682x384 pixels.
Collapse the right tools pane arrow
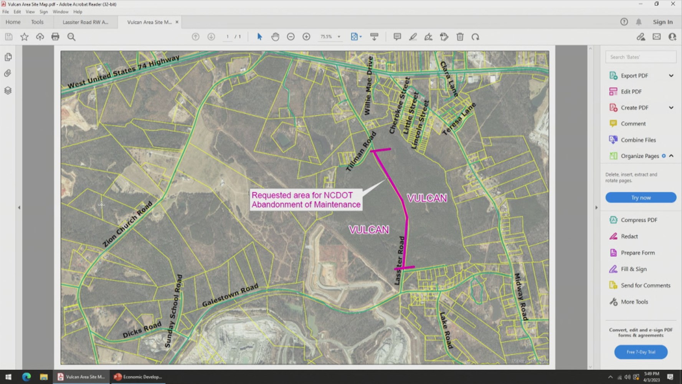click(596, 207)
